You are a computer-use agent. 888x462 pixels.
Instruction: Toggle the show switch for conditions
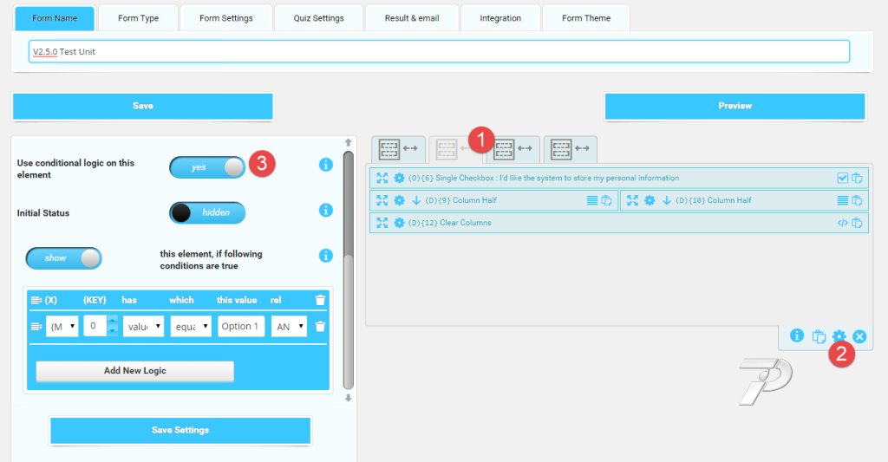[64, 258]
